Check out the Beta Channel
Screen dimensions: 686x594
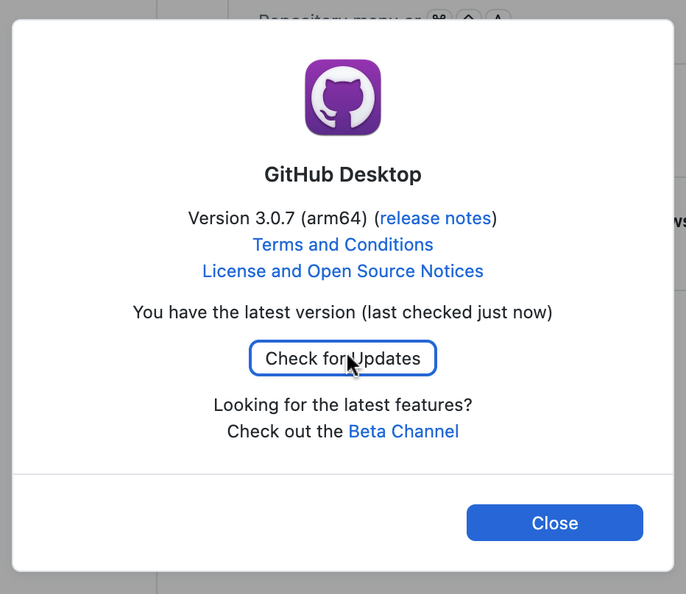pyautogui.click(x=403, y=432)
